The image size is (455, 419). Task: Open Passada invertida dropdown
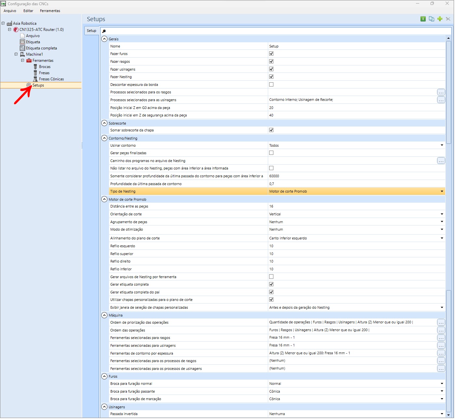point(443,414)
